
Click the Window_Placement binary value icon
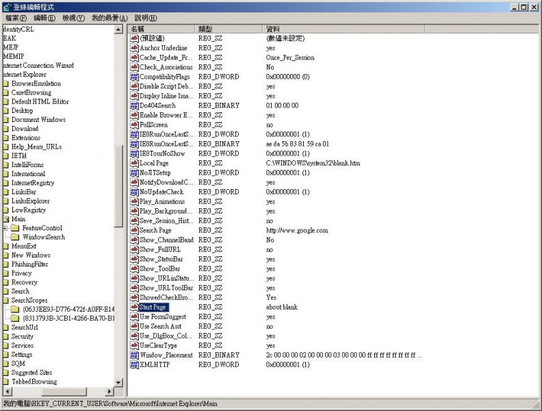134,356
